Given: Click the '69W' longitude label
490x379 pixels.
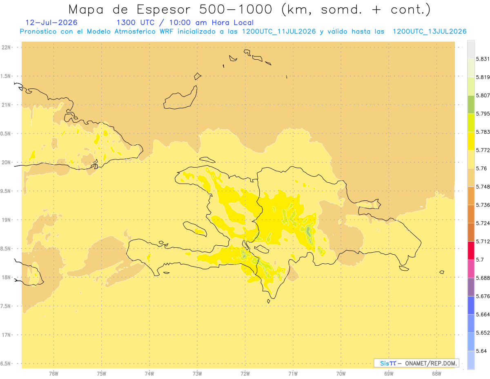Looking at the screenshot, I should pos(389,374).
